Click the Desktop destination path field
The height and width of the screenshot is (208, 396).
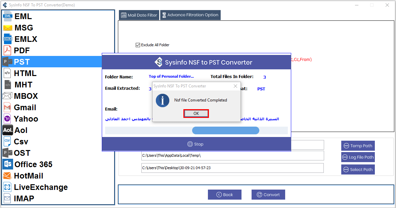click(x=233, y=168)
